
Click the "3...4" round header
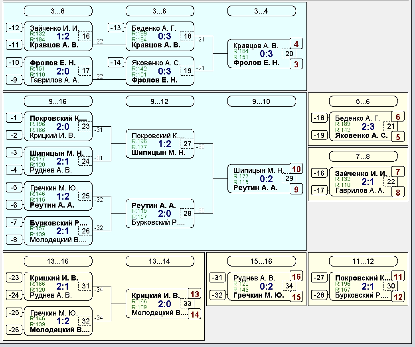click(261, 11)
